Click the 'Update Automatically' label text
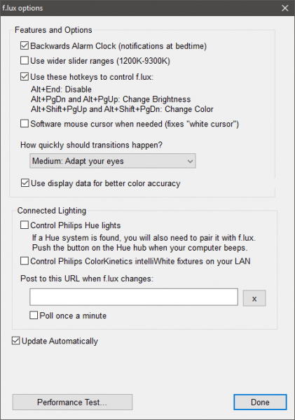 60,341
